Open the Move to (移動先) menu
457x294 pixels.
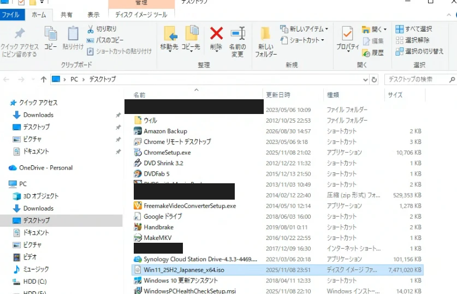coord(169,39)
